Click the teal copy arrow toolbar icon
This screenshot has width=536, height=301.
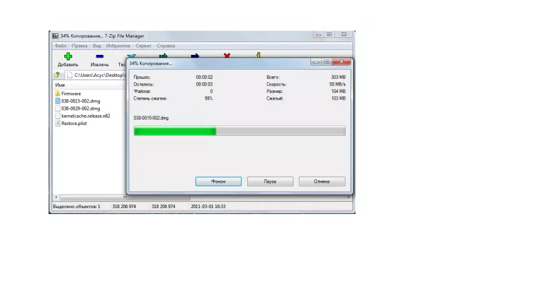163,56
